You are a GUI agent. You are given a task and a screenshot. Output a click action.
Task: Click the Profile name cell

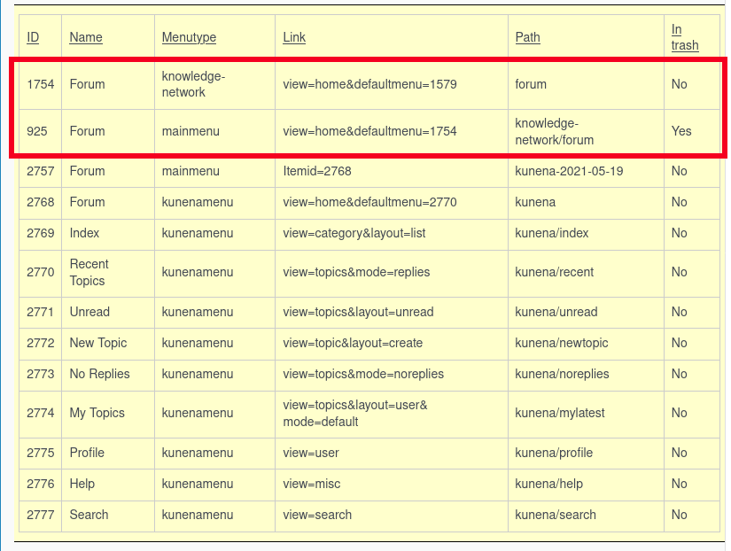coord(87,453)
